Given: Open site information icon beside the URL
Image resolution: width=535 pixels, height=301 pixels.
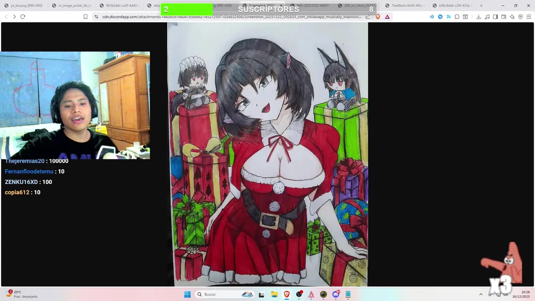Looking at the screenshot, I should [96, 17].
